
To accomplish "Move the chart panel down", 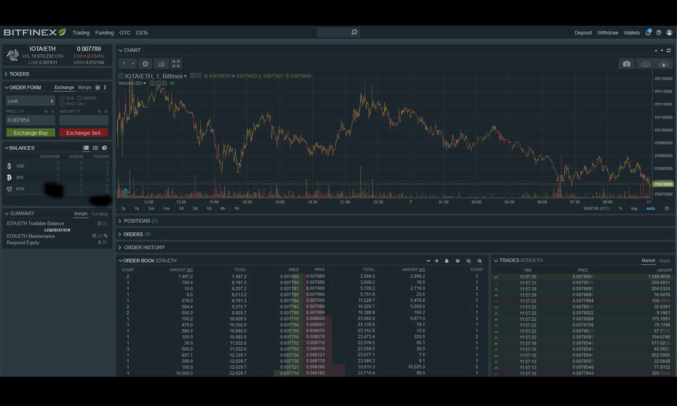I will 662,50.
